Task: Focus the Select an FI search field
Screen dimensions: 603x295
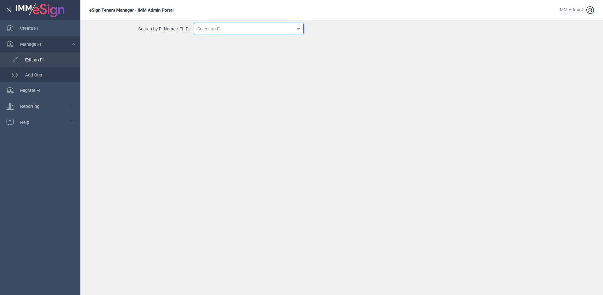Action: click(249, 29)
